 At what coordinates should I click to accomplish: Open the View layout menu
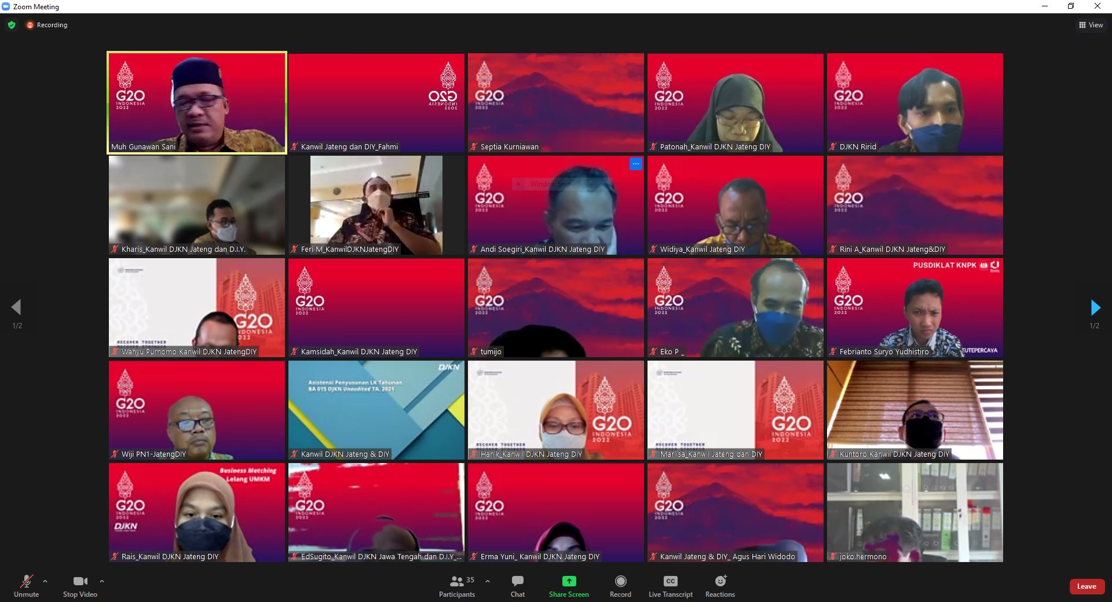point(1091,25)
